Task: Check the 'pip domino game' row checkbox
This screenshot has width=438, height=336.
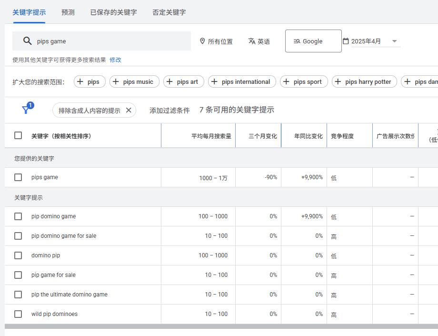Action: pos(18,216)
